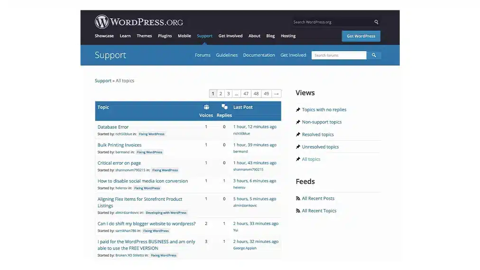The height and width of the screenshot is (270, 480).
Task: Go to page 49 in pagination
Action: pos(267,94)
